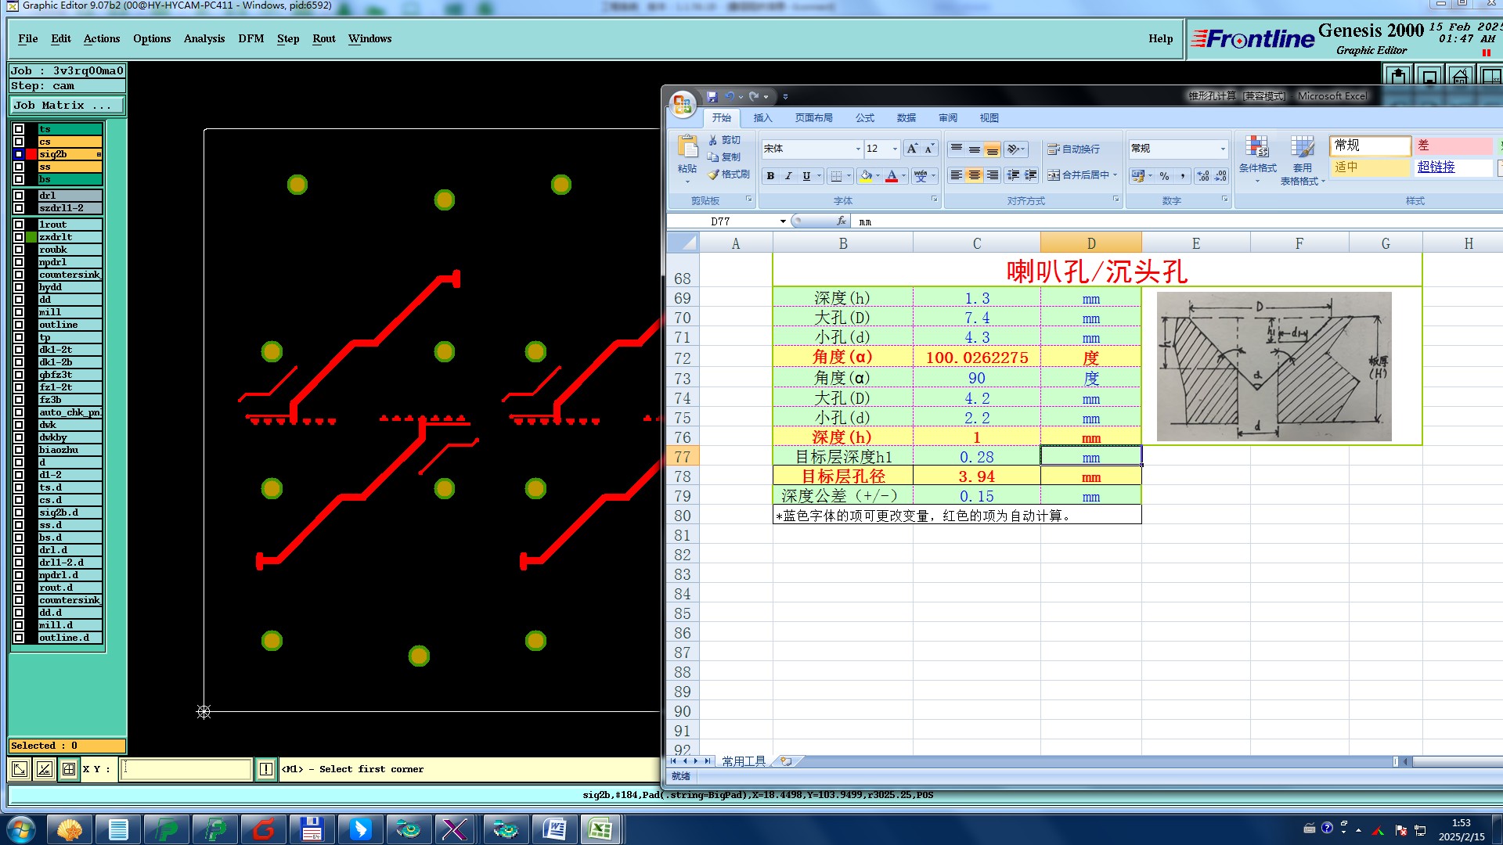Open the 常规 number format dropdown
The image size is (1503, 845).
click(x=1222, y=149)
